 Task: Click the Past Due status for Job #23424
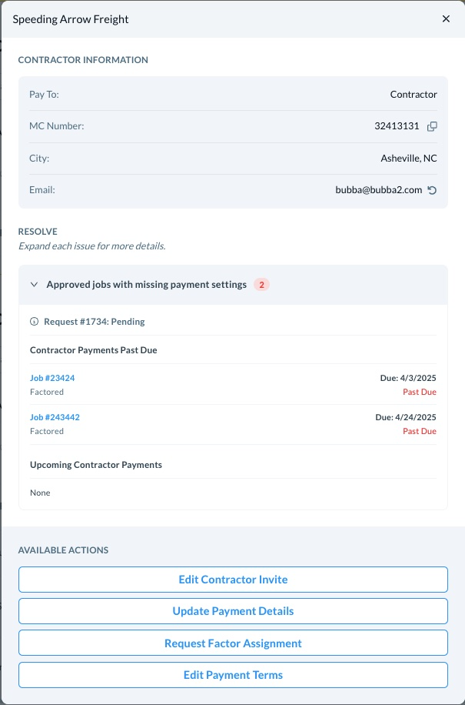coord(420,392)
